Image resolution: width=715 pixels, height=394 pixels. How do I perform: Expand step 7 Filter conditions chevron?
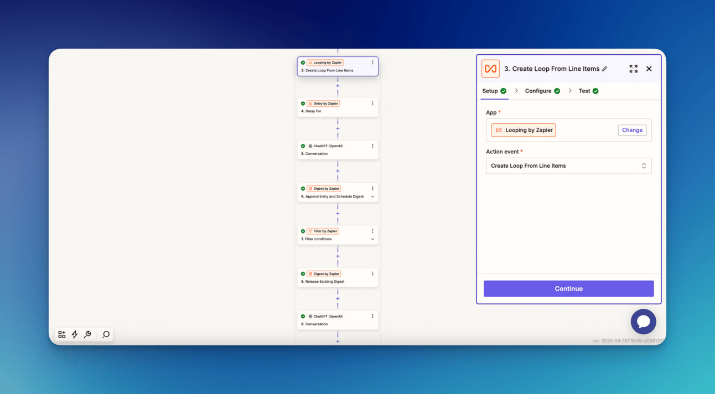tap(372, 239)
